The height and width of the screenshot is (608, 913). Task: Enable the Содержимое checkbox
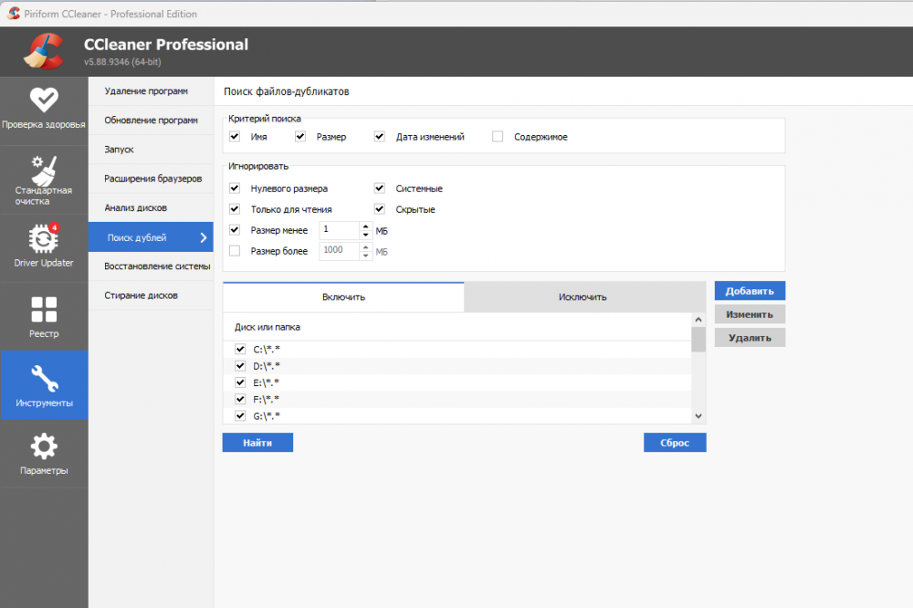point(498,136)
